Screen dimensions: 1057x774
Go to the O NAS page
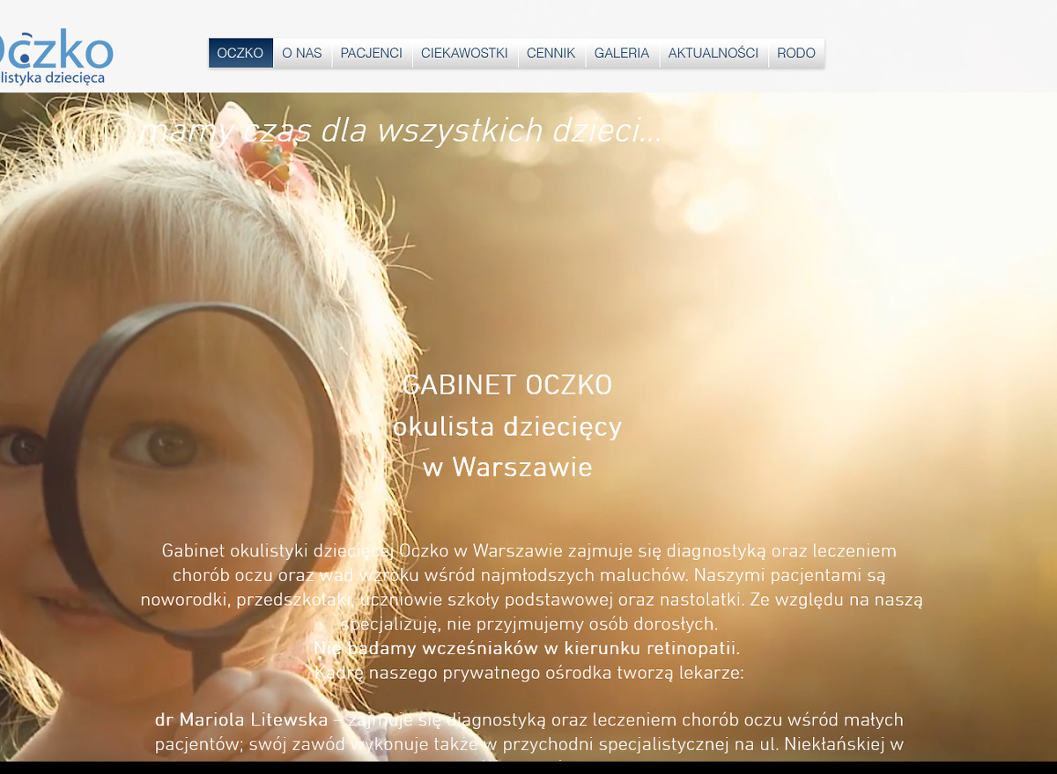pyautogui.click(x=302, y=53)
